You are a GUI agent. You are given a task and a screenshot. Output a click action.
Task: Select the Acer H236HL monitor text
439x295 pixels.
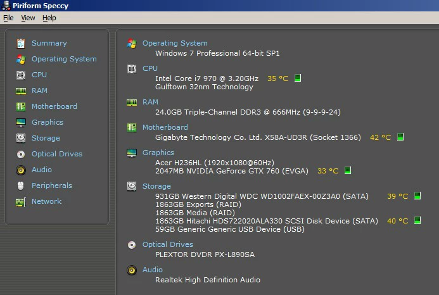[215, 163]
